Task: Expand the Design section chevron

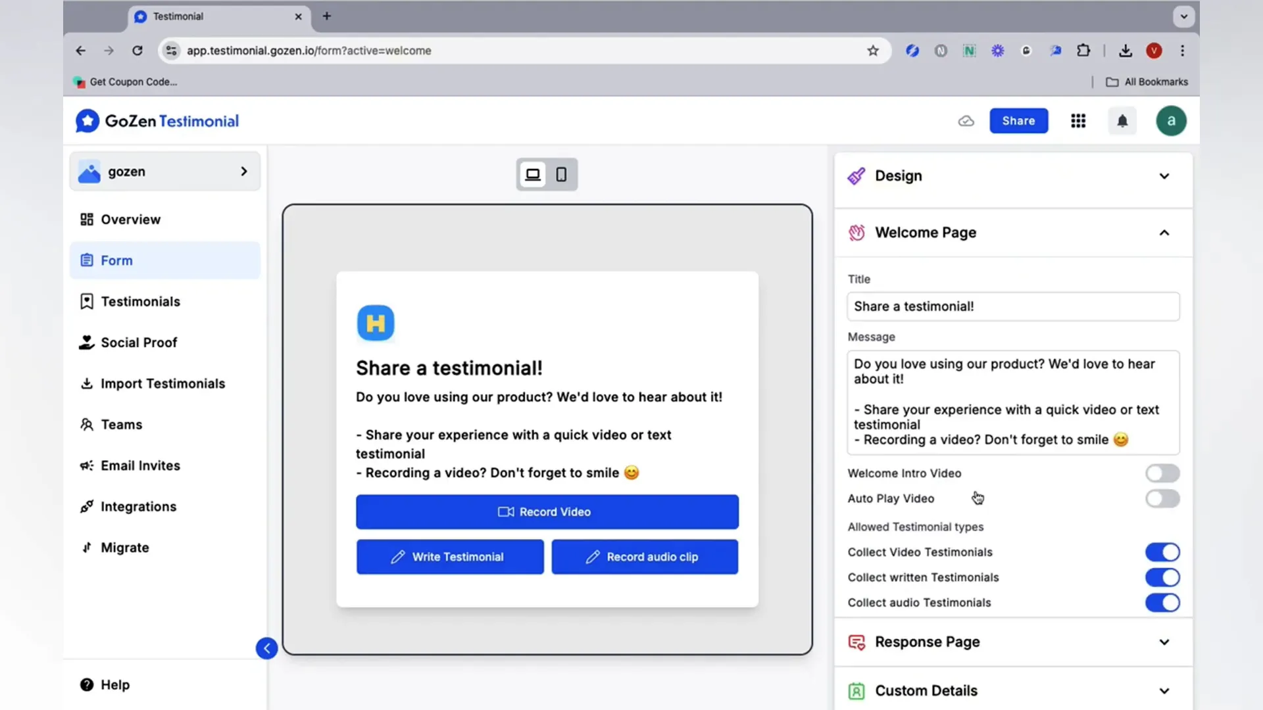Action: (x=1164, y=176)
